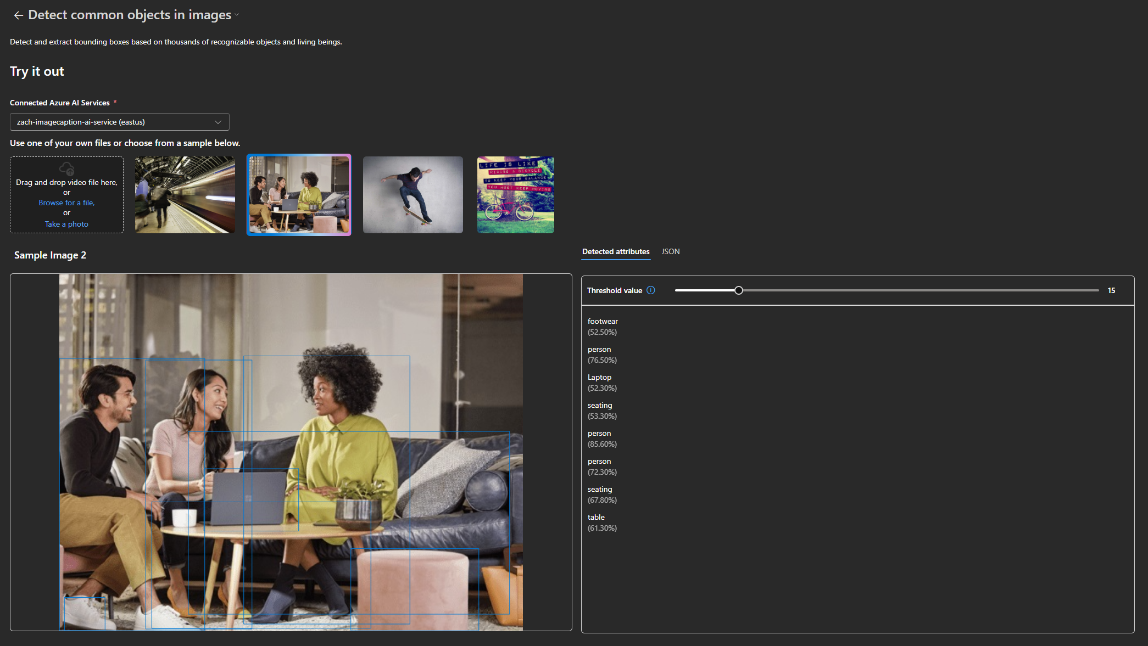Select the skateboarder sample image

click(x=413, y=195)
